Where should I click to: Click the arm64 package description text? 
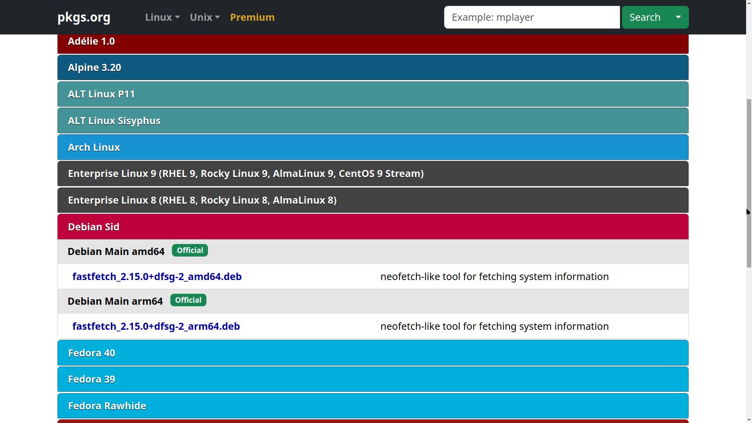click(x=495, y=326)
